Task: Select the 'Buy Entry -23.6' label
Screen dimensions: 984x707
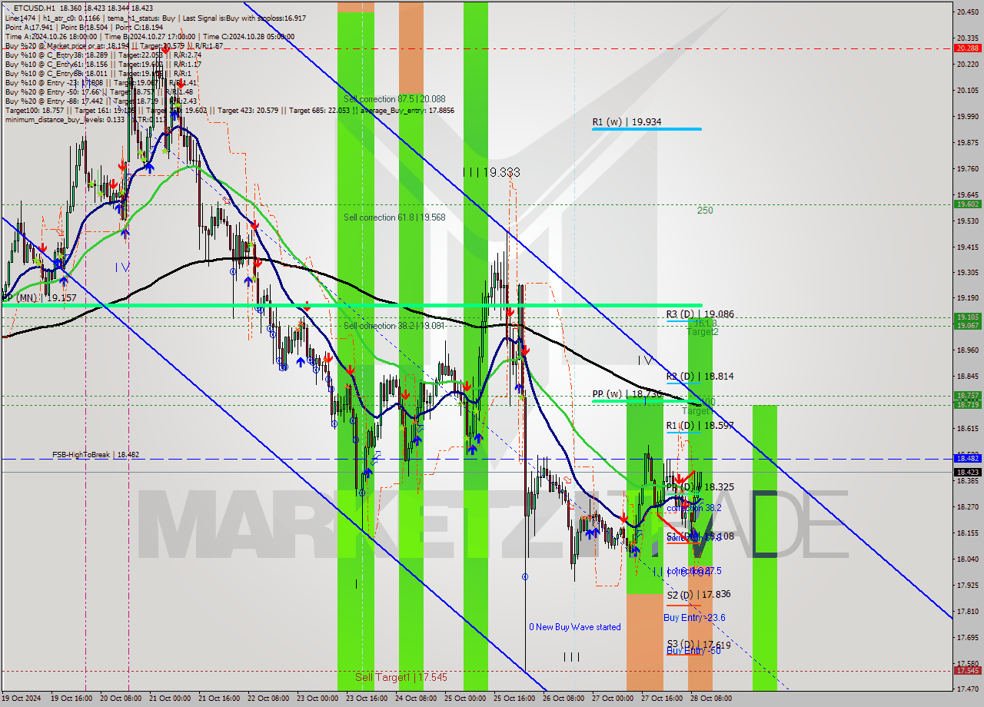Action: coord(694,618)
